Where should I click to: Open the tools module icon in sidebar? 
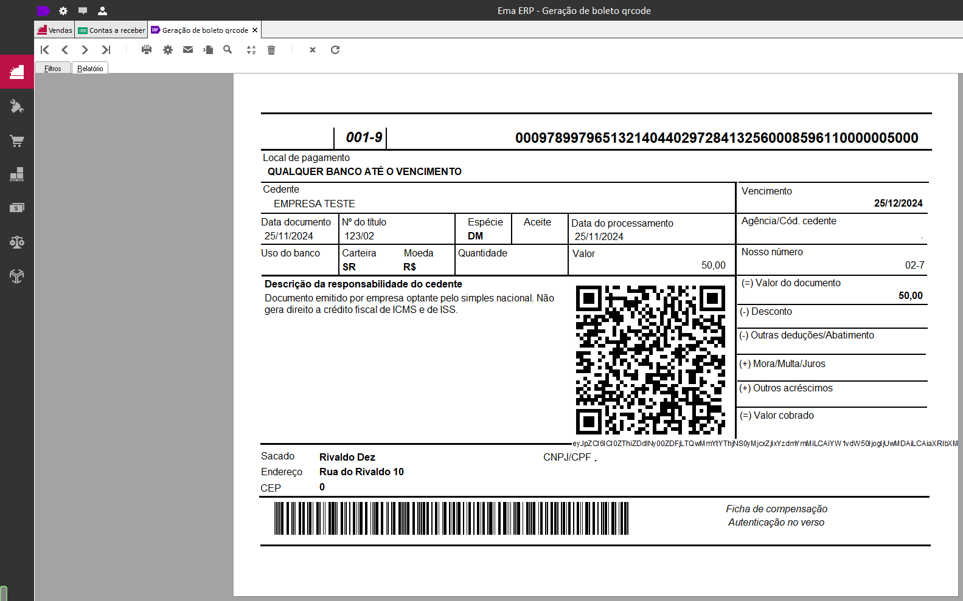(x=17, y=107)
